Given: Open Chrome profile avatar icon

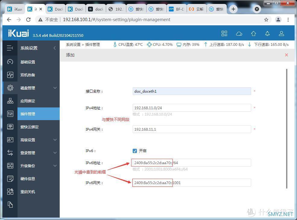Looking at the screenshot, I should point(278,20).
